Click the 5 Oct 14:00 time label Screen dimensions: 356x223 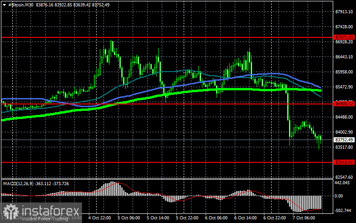158,218
